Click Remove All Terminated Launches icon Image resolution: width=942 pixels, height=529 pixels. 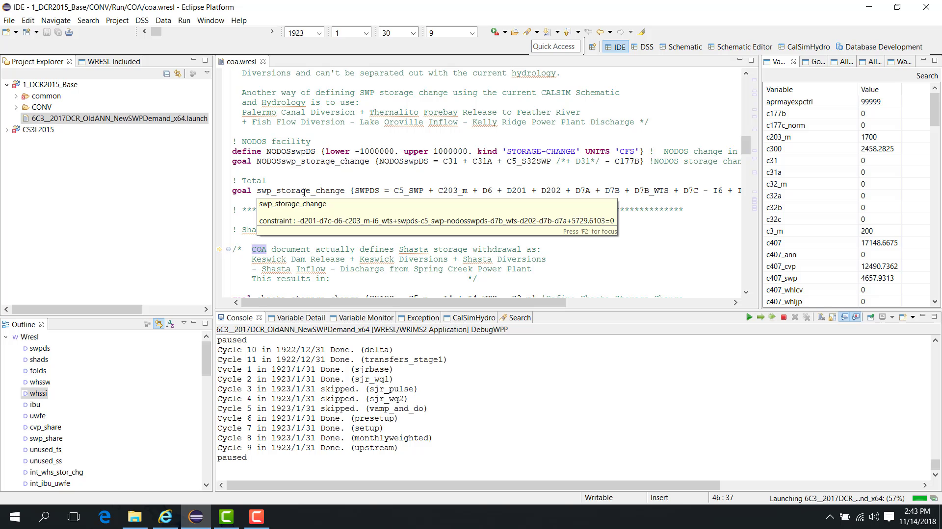click(807, 317)
